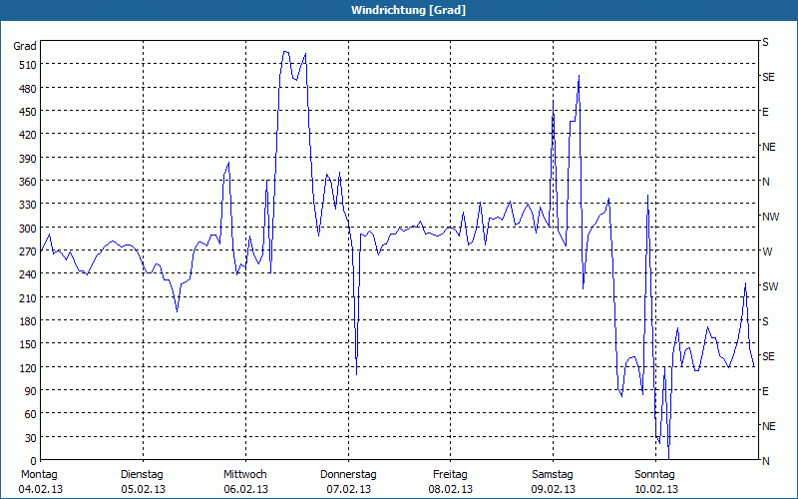798x499 pixels.
Task: Select the 300 y-axis tick label
Action: (27, 229)
